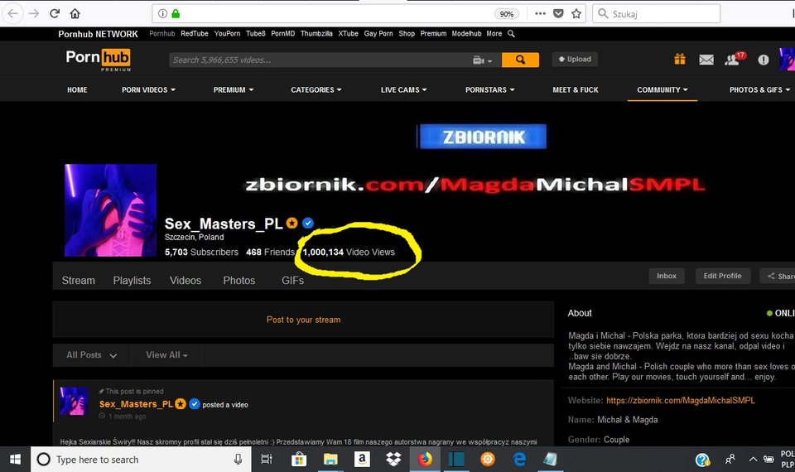
Task: Open the Windows Start menu
Action: click(15, 460)
